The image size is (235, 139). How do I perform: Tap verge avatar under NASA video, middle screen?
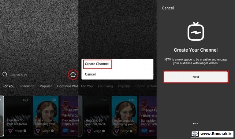(89, 131)
